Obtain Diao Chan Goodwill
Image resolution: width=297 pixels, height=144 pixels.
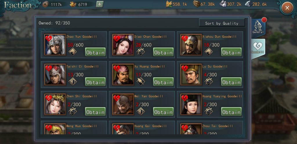163,52
